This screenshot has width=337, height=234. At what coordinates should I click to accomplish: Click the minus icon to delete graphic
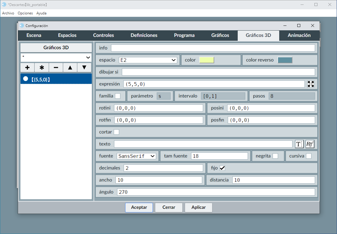pyautogui.click(x=56, y=67)
